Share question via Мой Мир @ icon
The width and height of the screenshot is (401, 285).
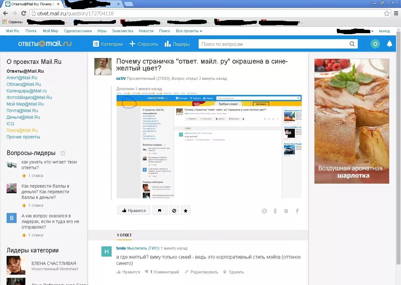[264, 211]
